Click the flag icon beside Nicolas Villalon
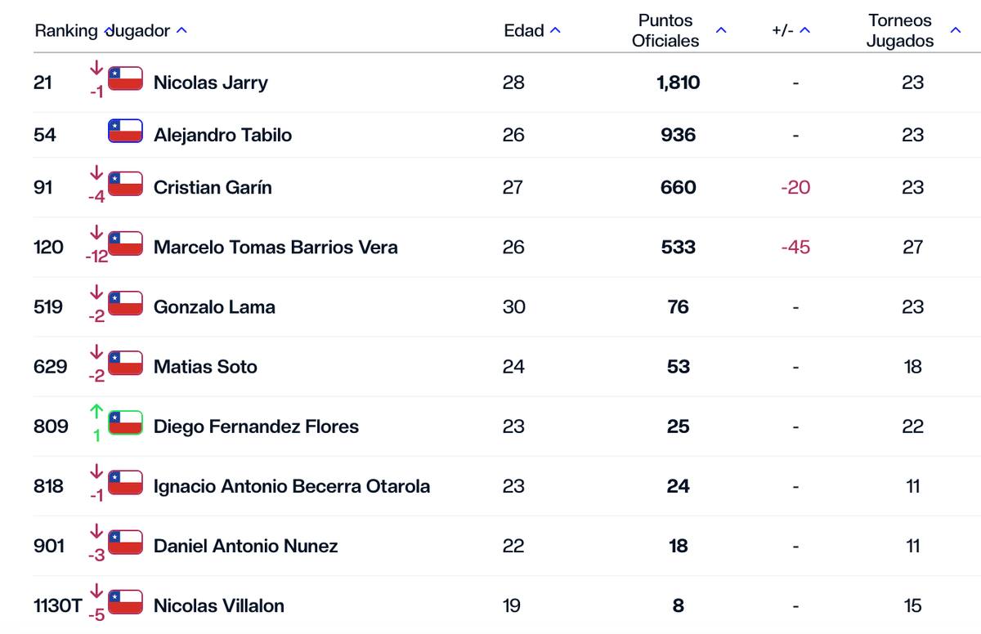 (126, 602)
